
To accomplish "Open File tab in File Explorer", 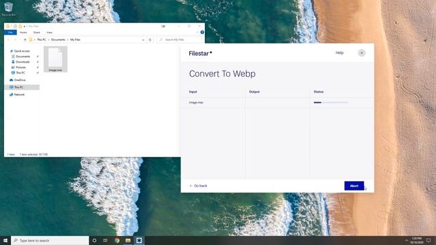I will (10, 33).
